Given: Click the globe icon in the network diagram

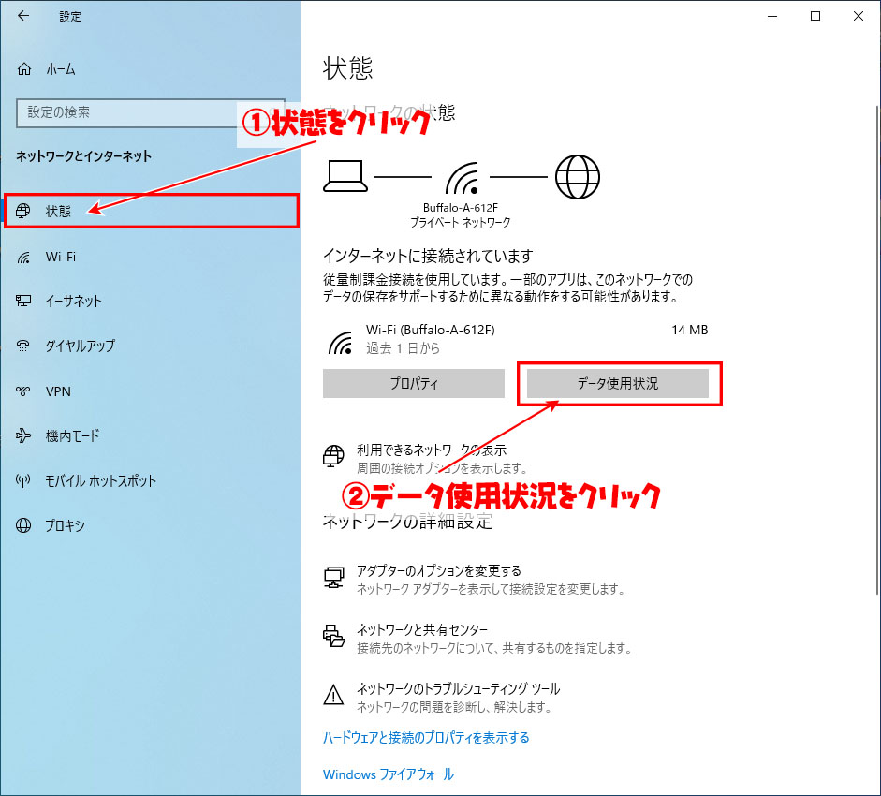Looking at the screenshot, I should coord(578,176).
